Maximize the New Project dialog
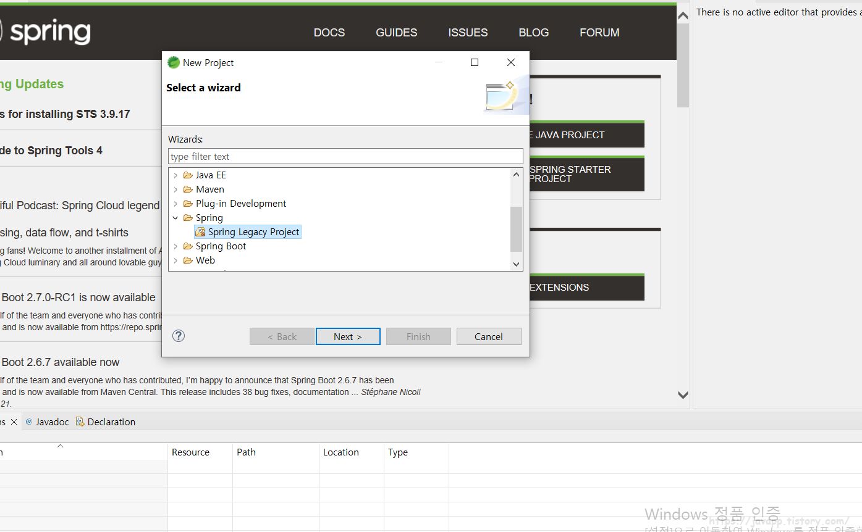This screenshot has width=862, height=532. 475,62
